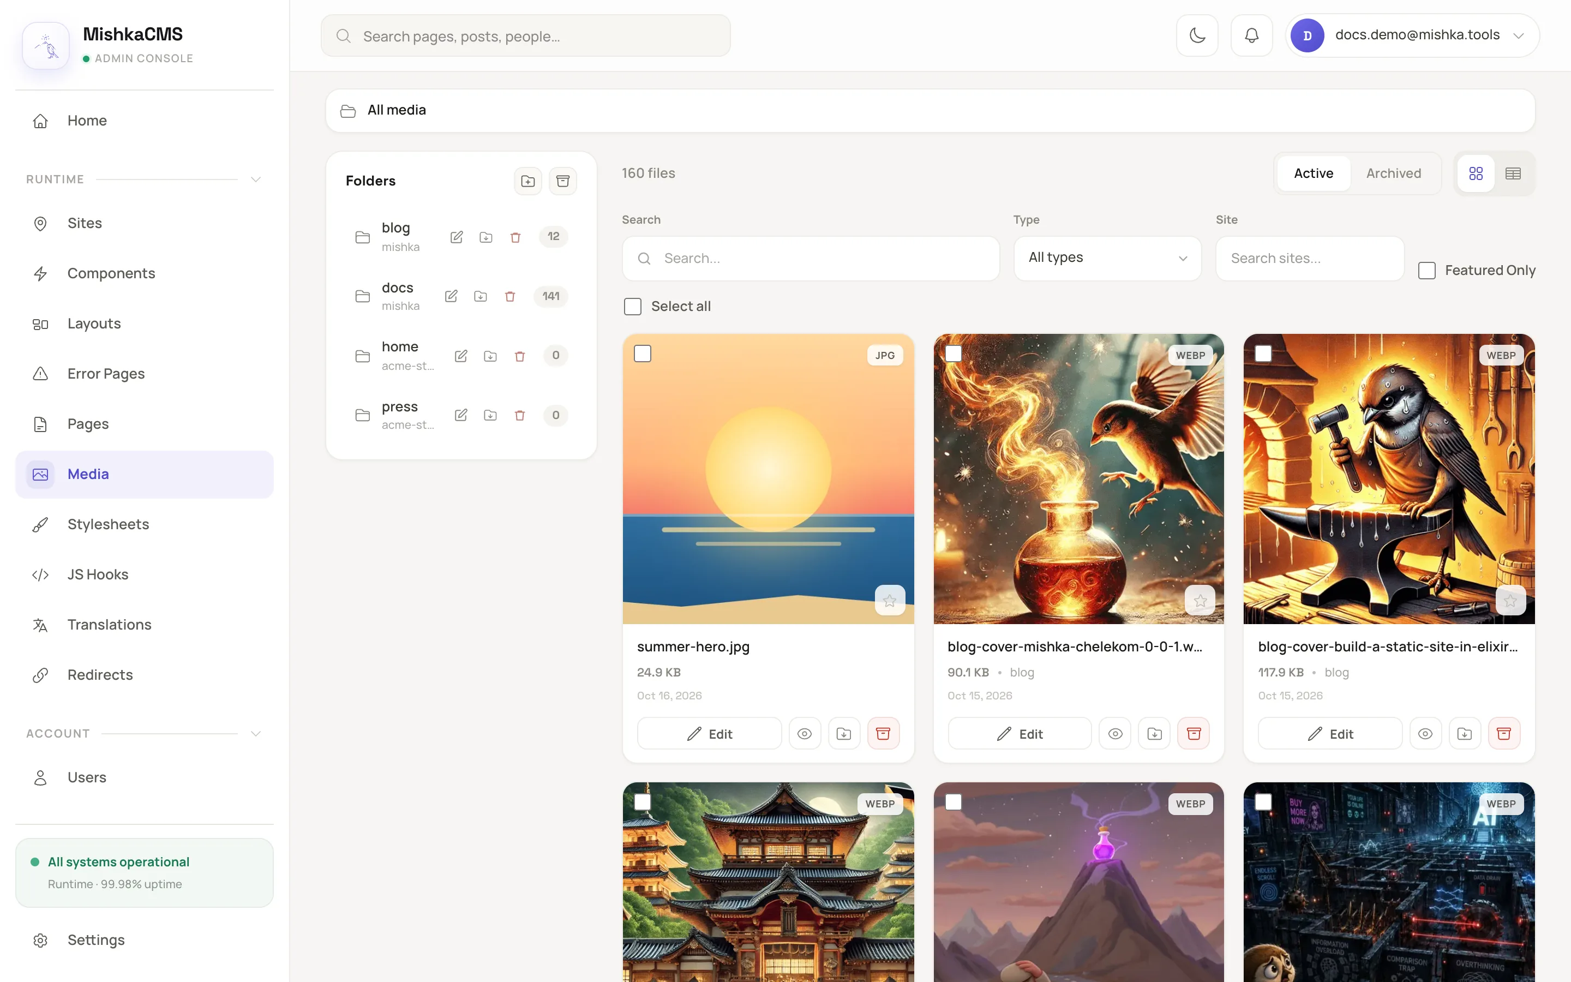The height and width of the screenshot is (982, 1571).
Task: Open archived folders icon in Folders header
Action: [563, 181]
